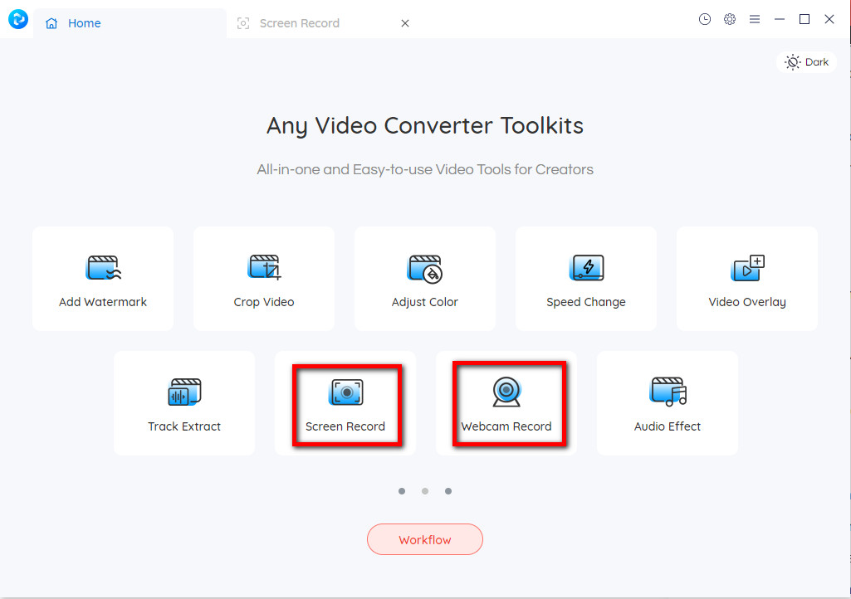Start the Screen Record tool
The width and height of the screenshot is (851, 599).
click(345, 402)
